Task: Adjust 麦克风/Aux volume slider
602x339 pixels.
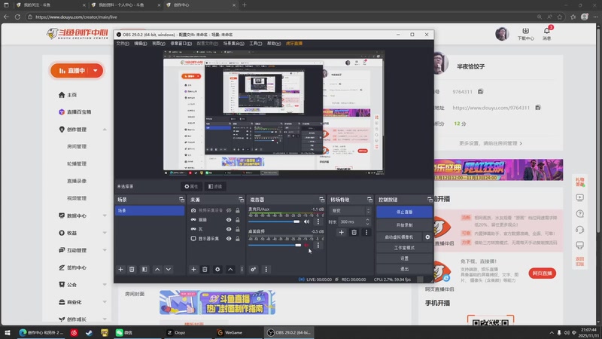Action: (x=274, y=221)
